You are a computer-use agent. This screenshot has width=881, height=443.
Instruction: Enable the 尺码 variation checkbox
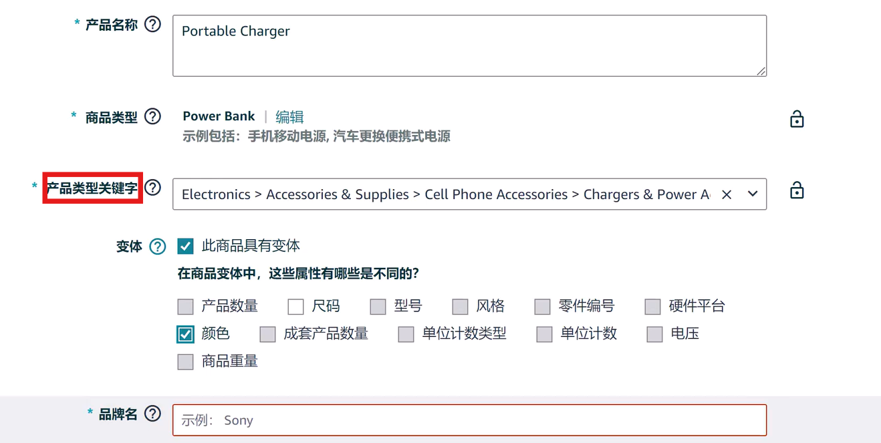(295, 307)
